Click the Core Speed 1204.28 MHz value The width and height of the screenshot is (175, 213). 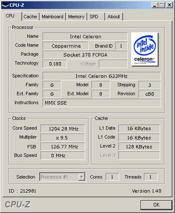63,129
